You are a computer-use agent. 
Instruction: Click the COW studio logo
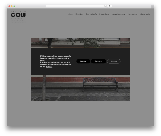(x=18, y=17)
